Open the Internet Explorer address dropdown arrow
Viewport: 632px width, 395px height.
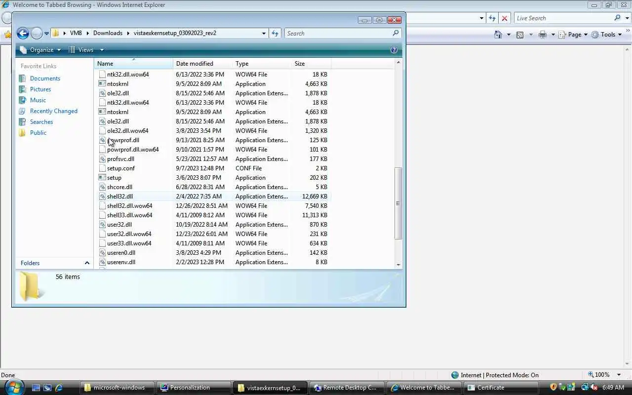click(x=481, y=18)
